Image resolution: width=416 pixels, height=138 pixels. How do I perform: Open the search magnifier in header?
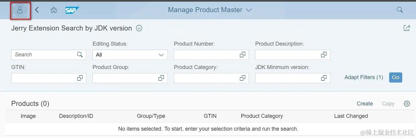(400, 10)
